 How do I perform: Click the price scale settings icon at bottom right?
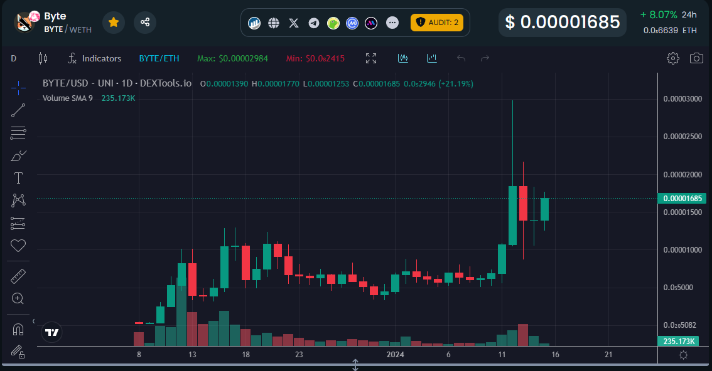click(683, 355)
